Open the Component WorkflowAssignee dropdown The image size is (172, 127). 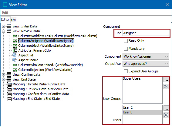[x=146, y=56]
